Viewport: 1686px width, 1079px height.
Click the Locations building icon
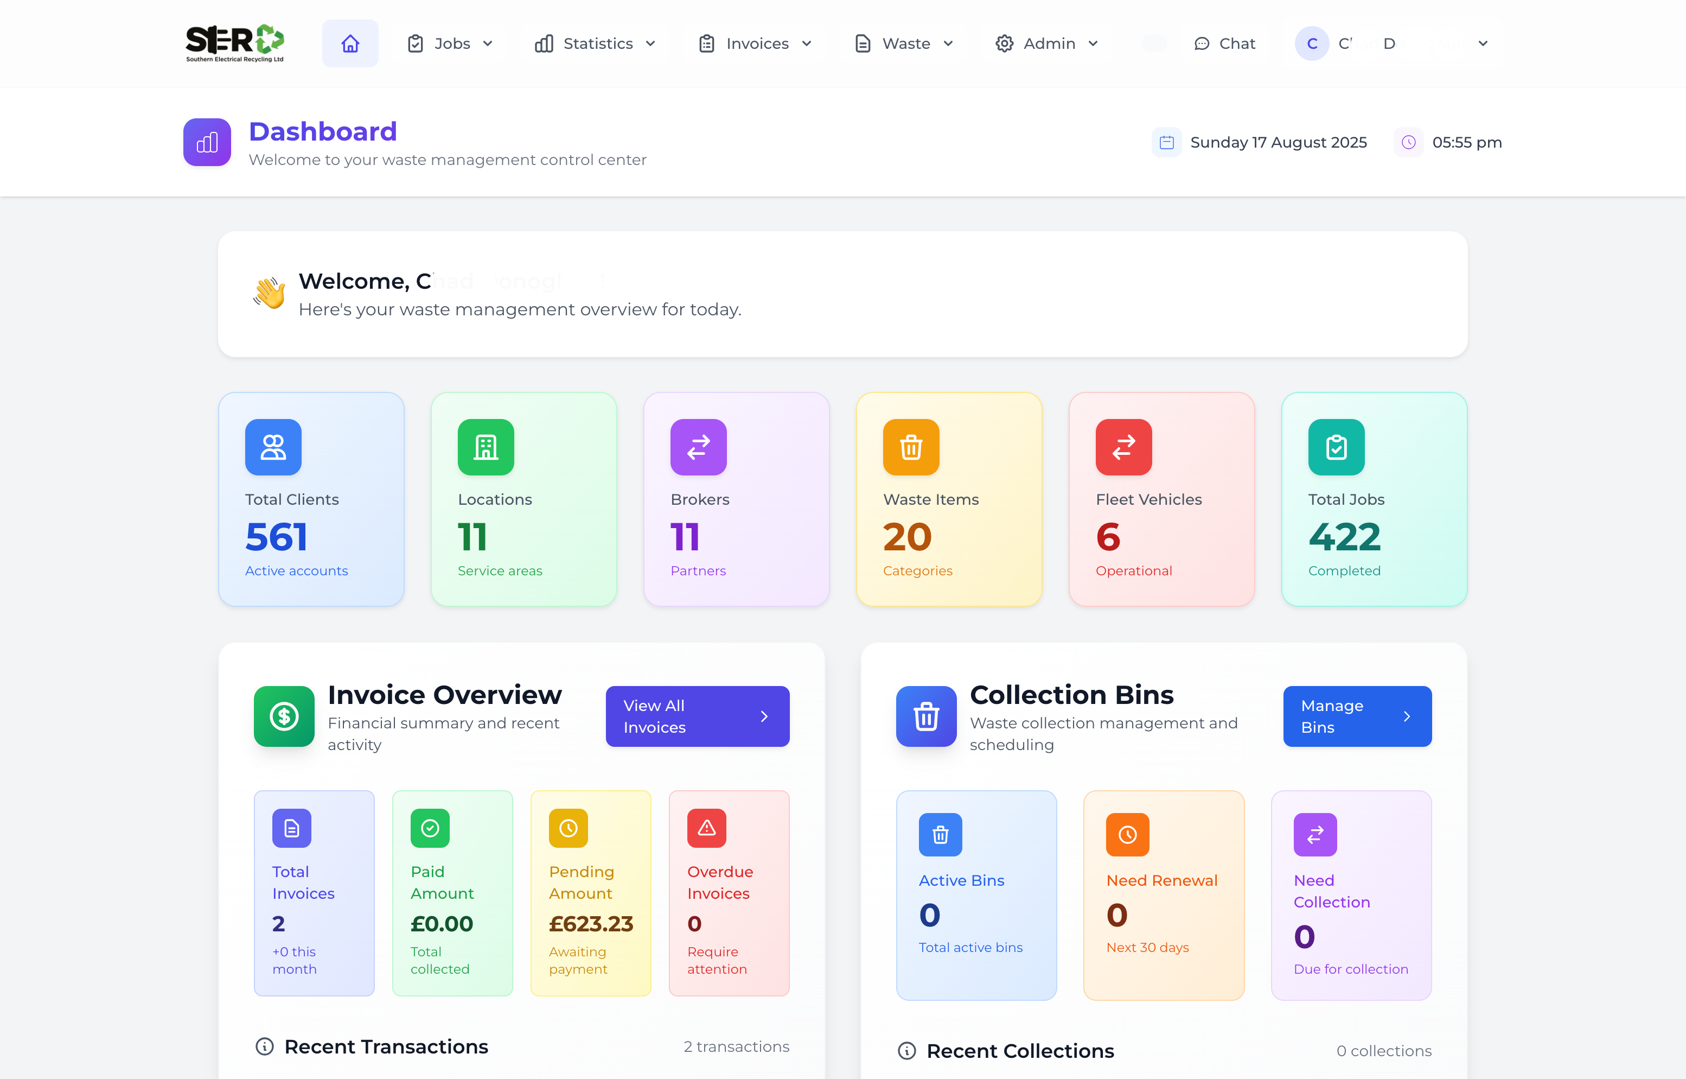point(486,447)
